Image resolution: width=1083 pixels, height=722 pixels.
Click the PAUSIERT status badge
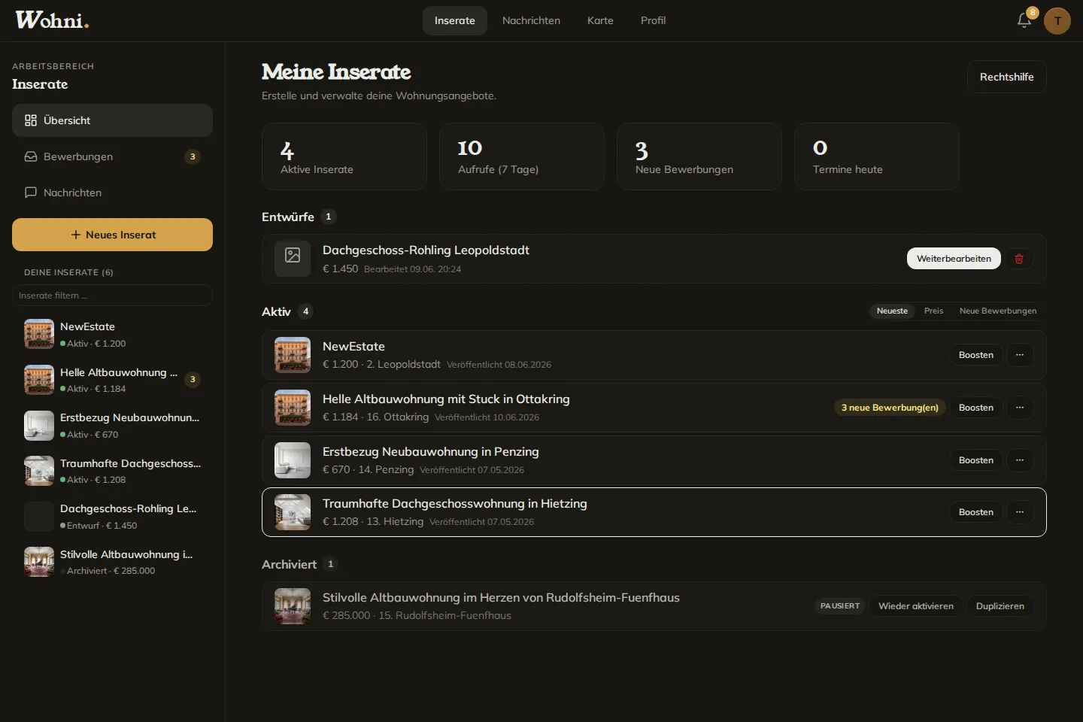[839, 606]
